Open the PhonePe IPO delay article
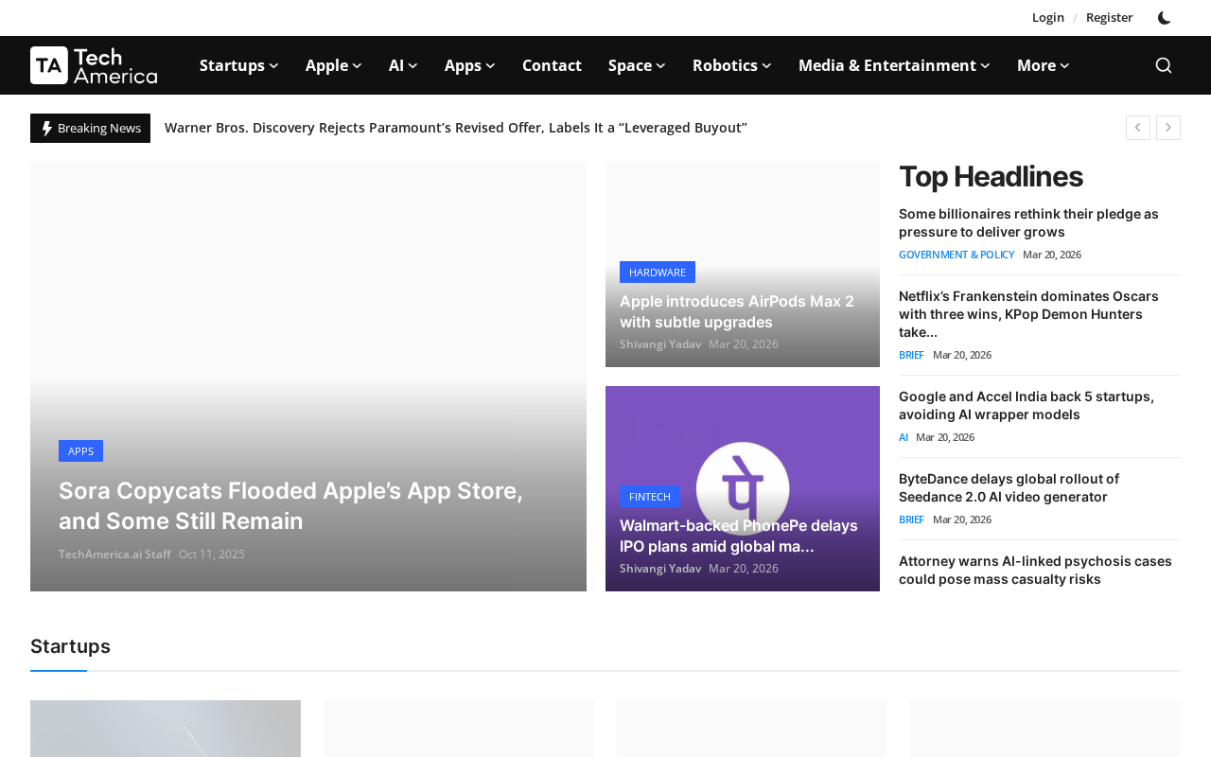 tap(739, 536)
